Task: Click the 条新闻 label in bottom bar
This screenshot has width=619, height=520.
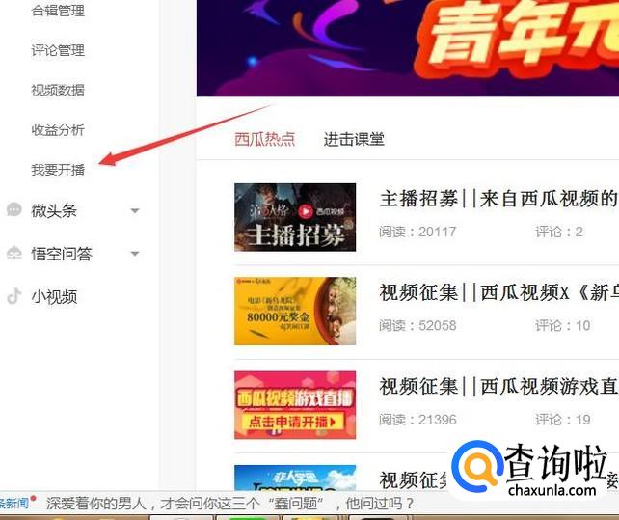Action: (14, 504)
